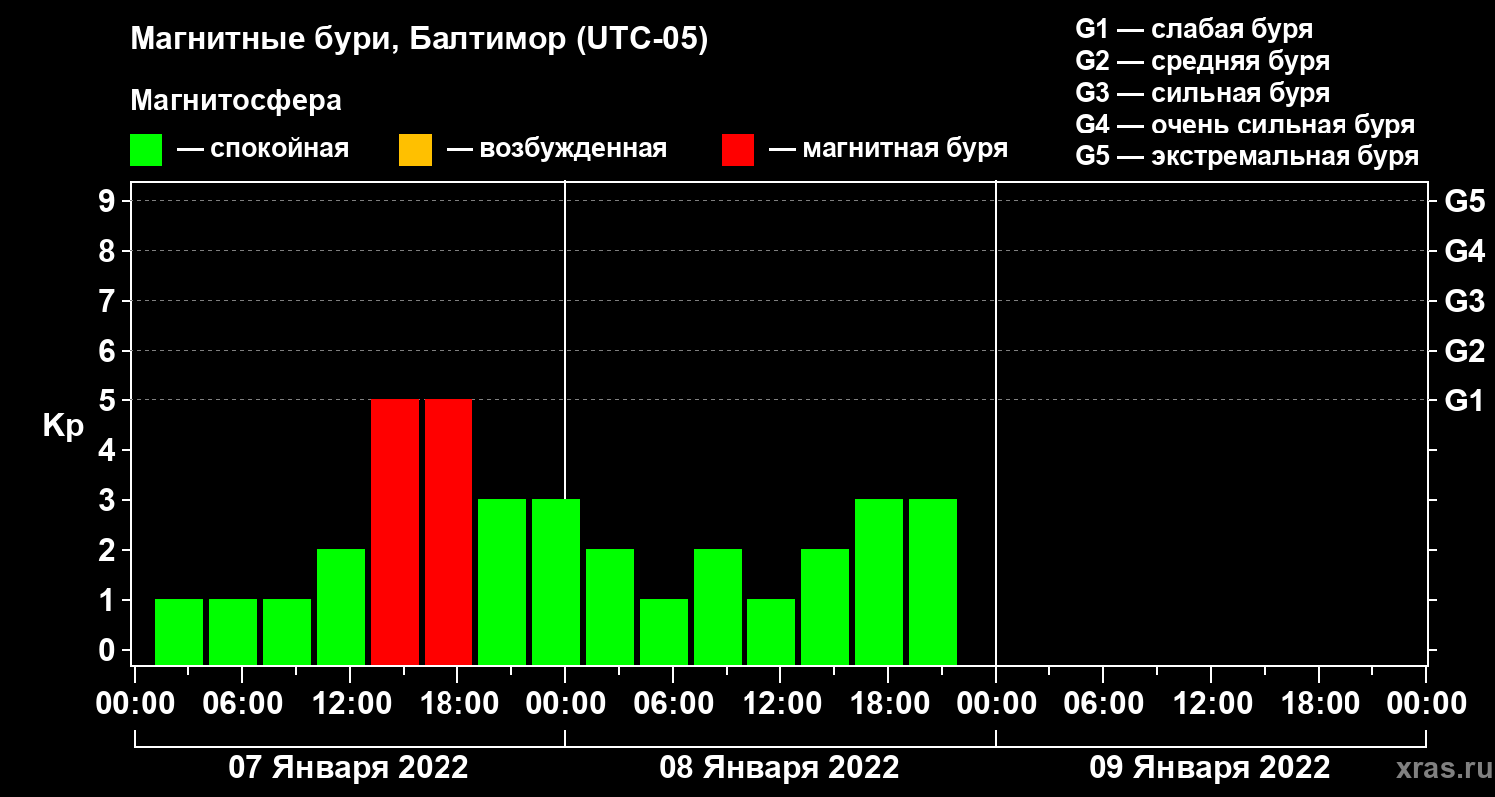Click the 'Магнитосфера' heading
This screenshot has height=797, width=1495.
click(235, 101)
